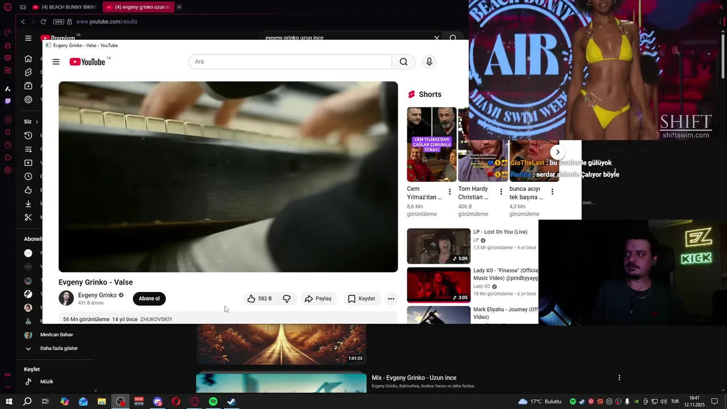
Task: Open options for Cem Yılmaz'dan short
Action: (450, 191)
